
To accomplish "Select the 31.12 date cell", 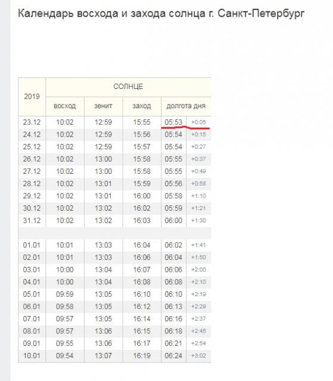I will tap(32, 220).
